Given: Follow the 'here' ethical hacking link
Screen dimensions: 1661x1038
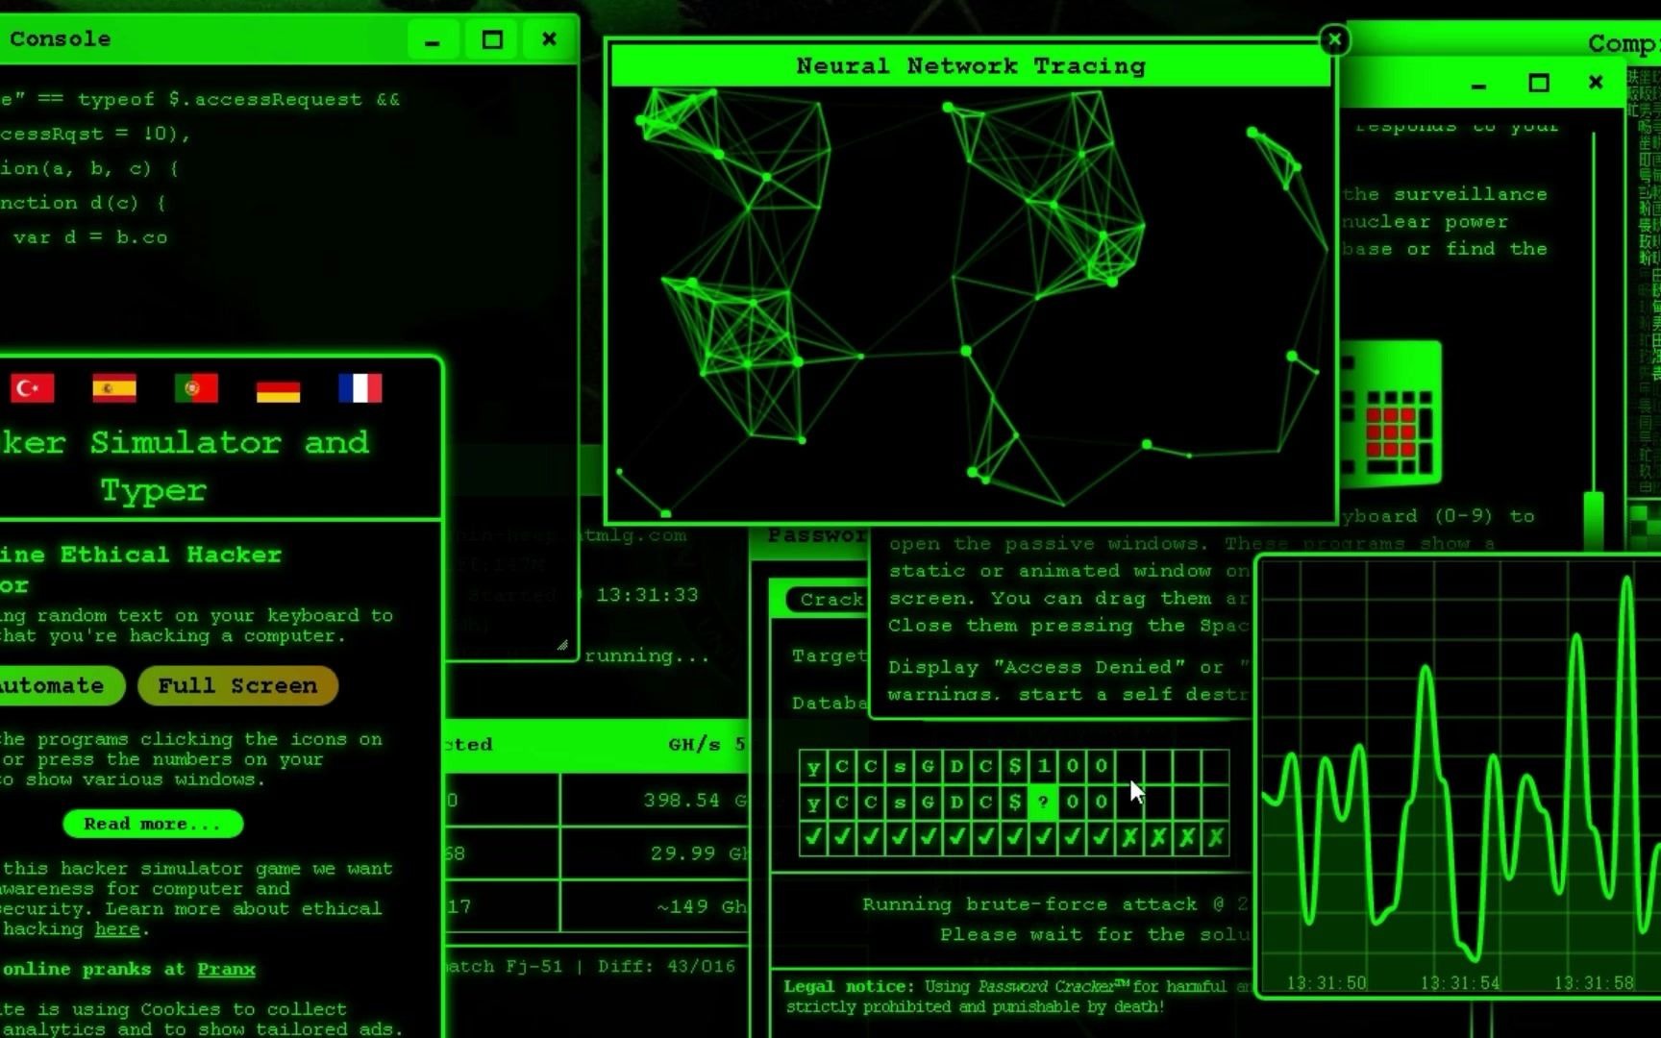Looking at the screenshot, I should [x=117, y=929].
